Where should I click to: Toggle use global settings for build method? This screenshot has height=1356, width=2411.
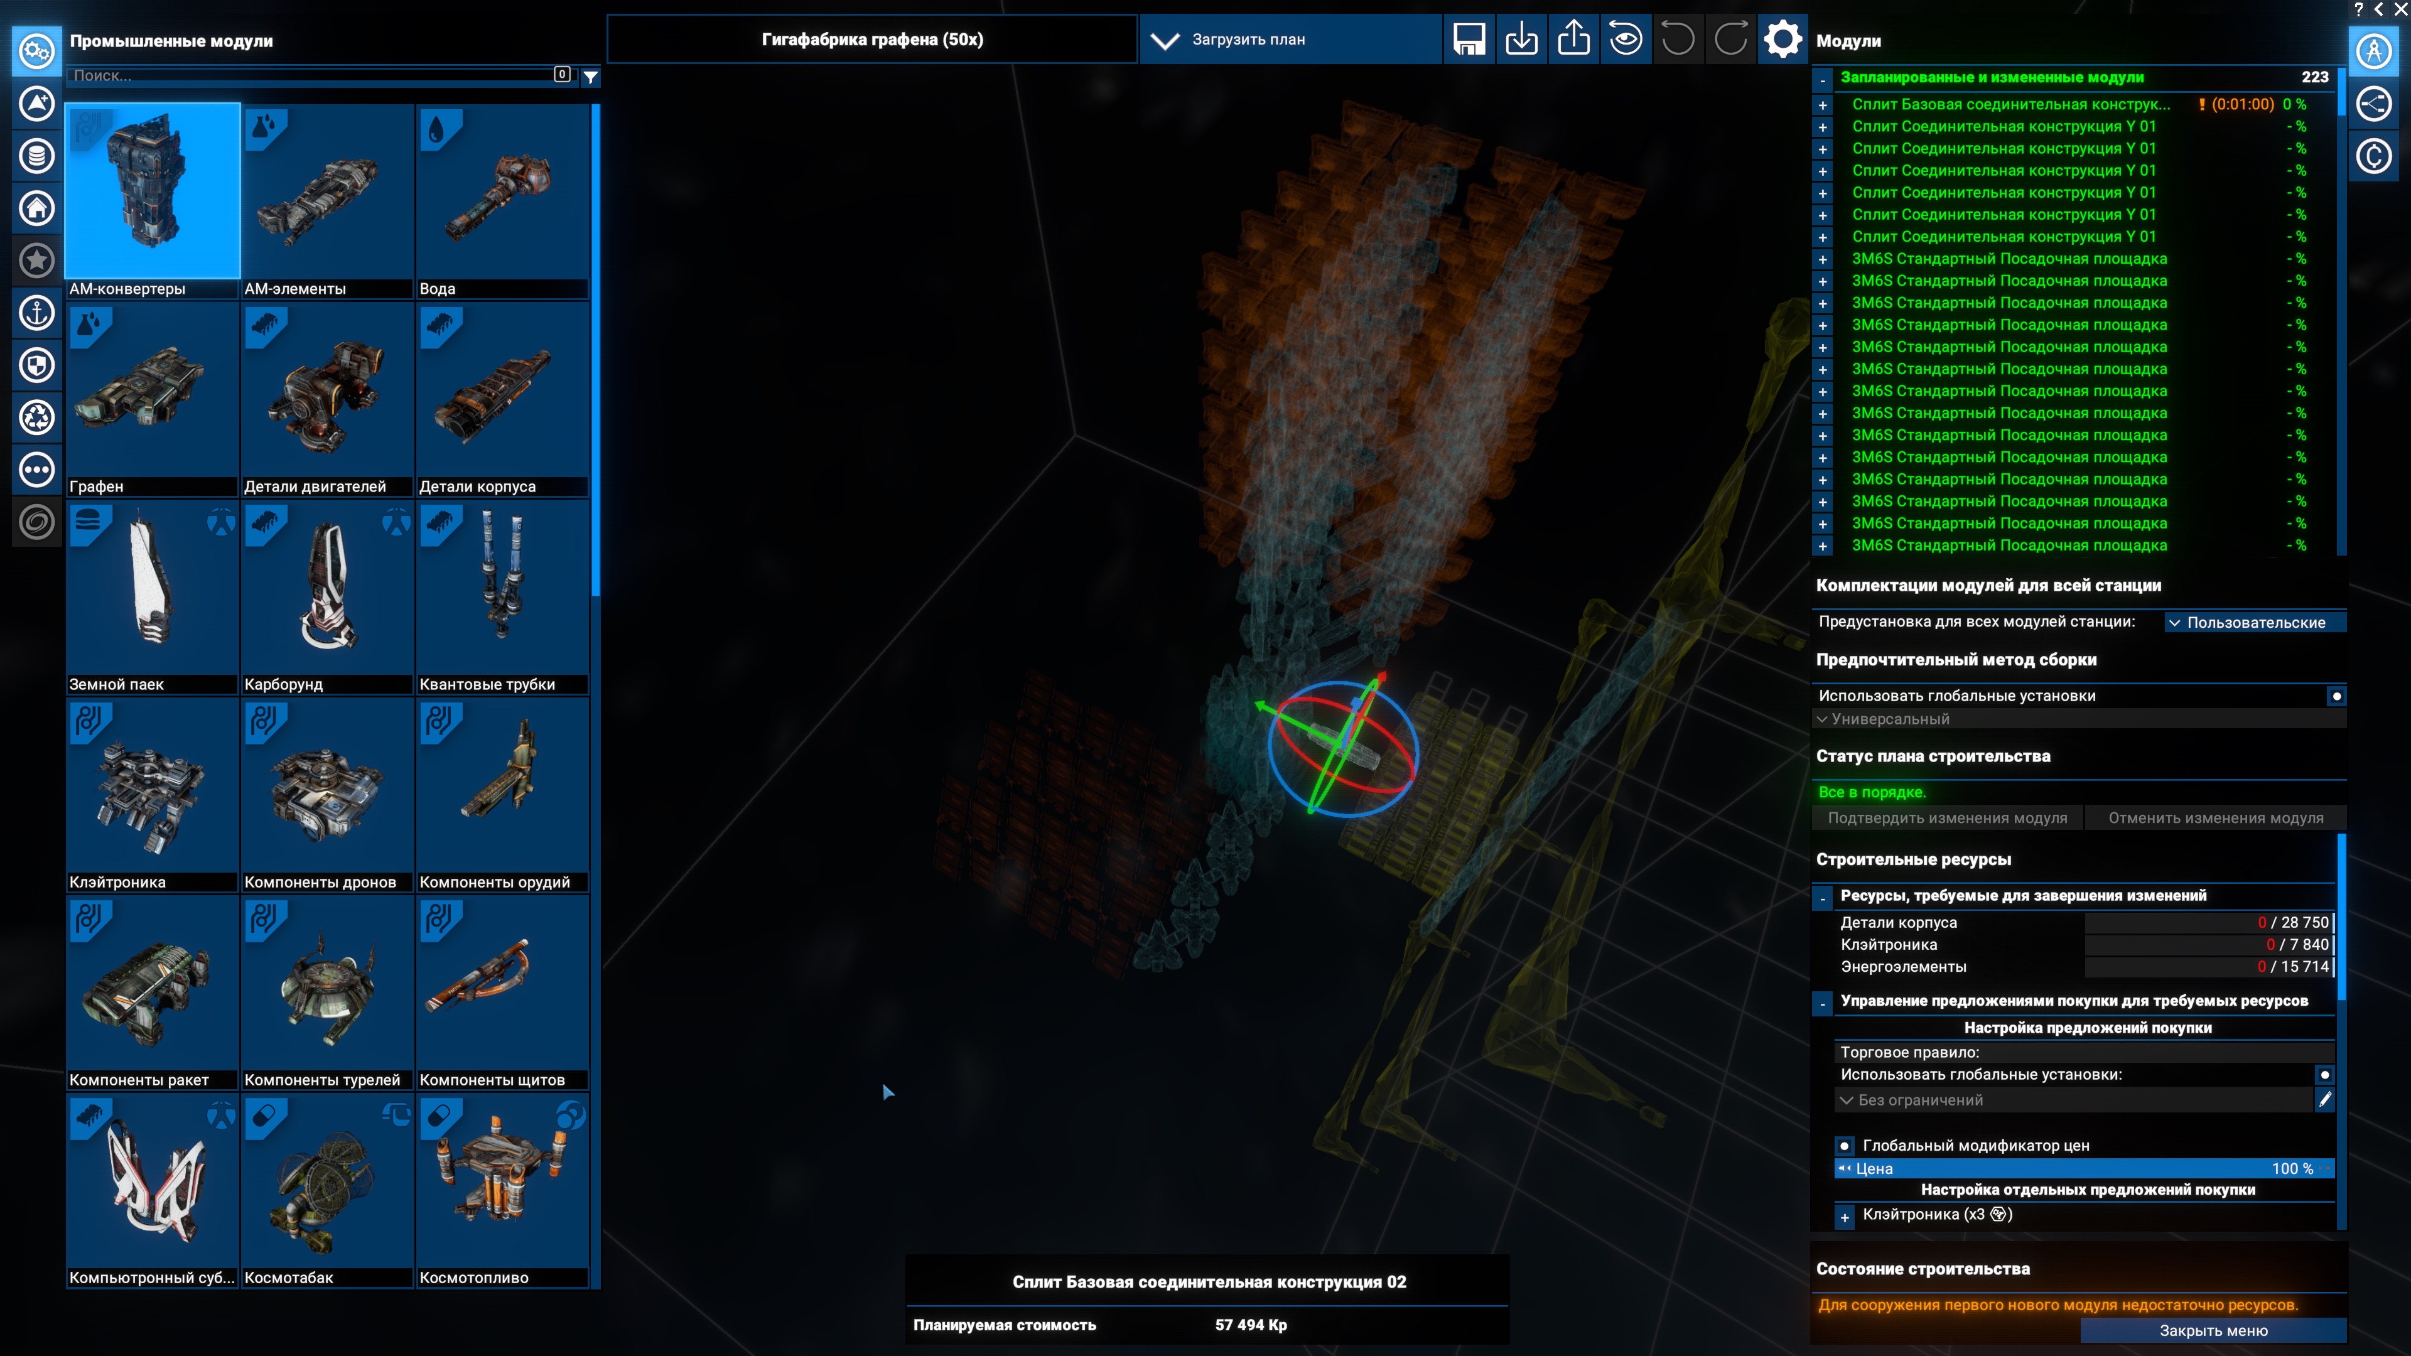(2336, 696)
